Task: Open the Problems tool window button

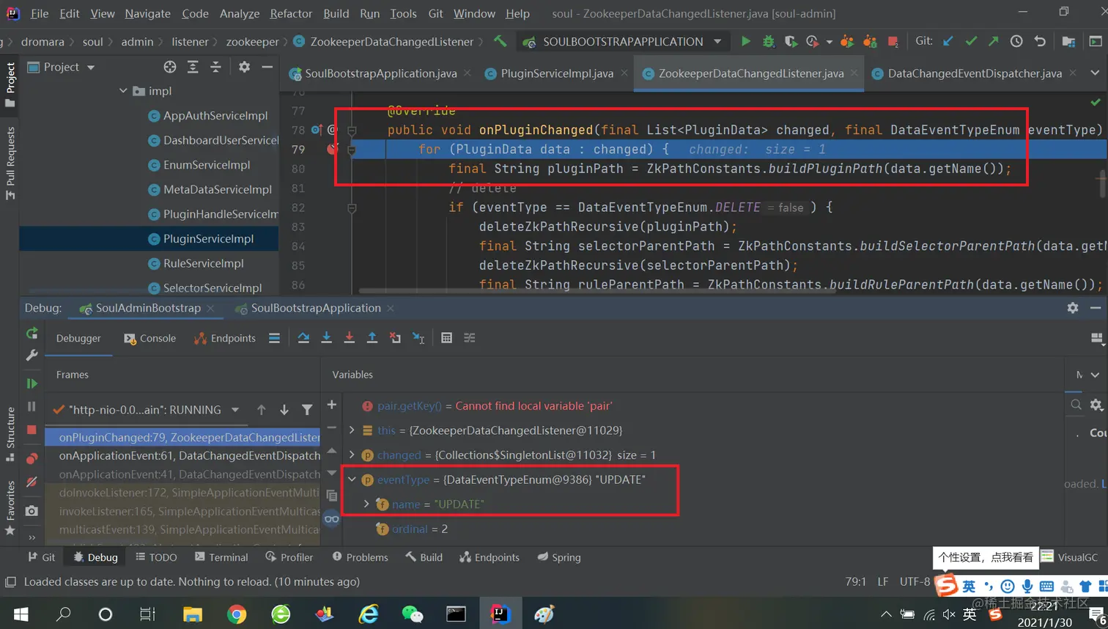Action: 360,557
